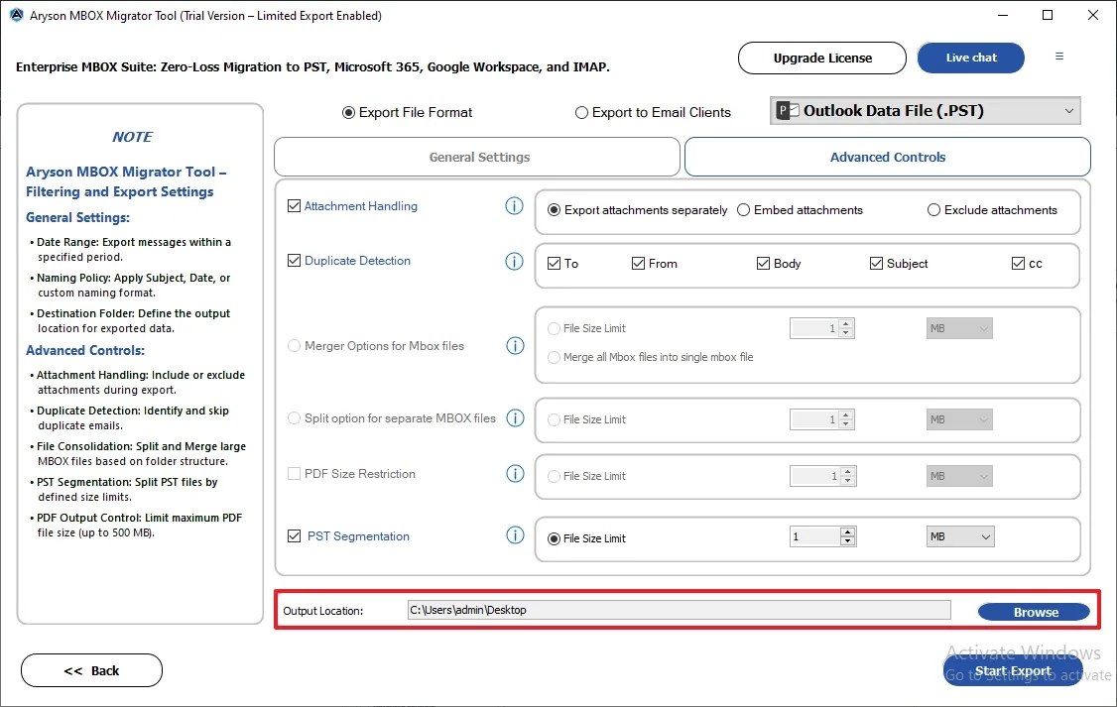Select Split option for separate MBOX files
Screen dimensions: 1117x707
click(x=295, y=417)
